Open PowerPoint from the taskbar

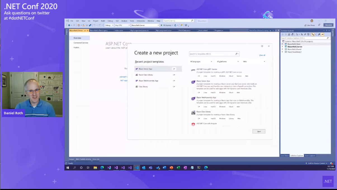click(x=171, y=168)
